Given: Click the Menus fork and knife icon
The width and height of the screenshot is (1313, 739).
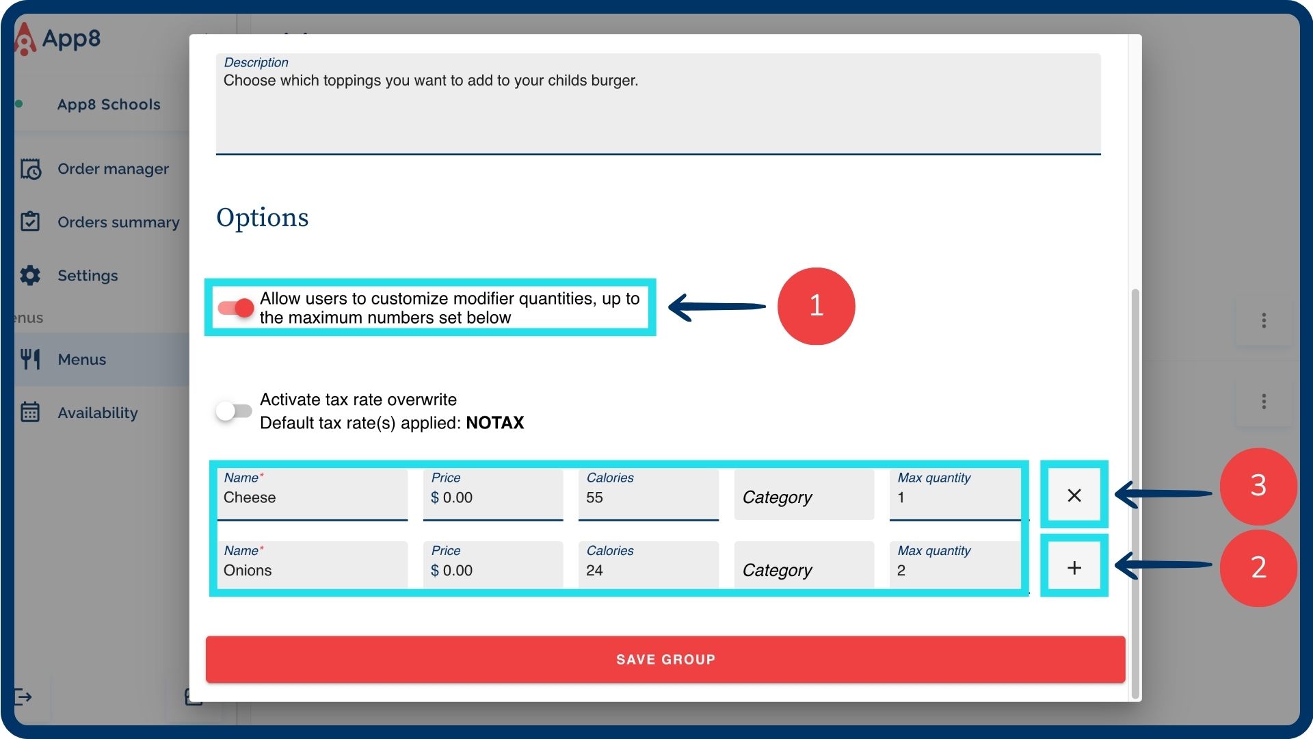Looking at the screenshot, I should 31,359.
